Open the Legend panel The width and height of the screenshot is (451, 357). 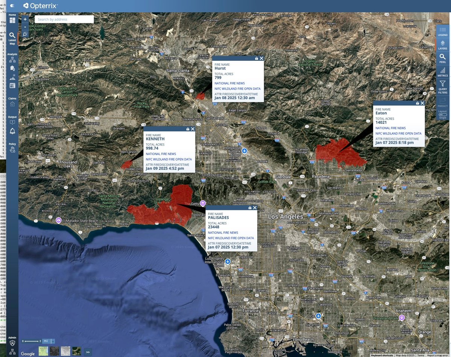pos(442,33)
